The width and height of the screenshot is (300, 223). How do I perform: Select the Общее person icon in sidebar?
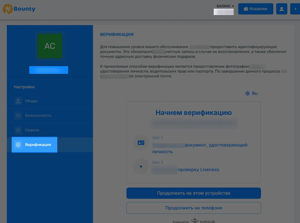[x=18, y=101]
